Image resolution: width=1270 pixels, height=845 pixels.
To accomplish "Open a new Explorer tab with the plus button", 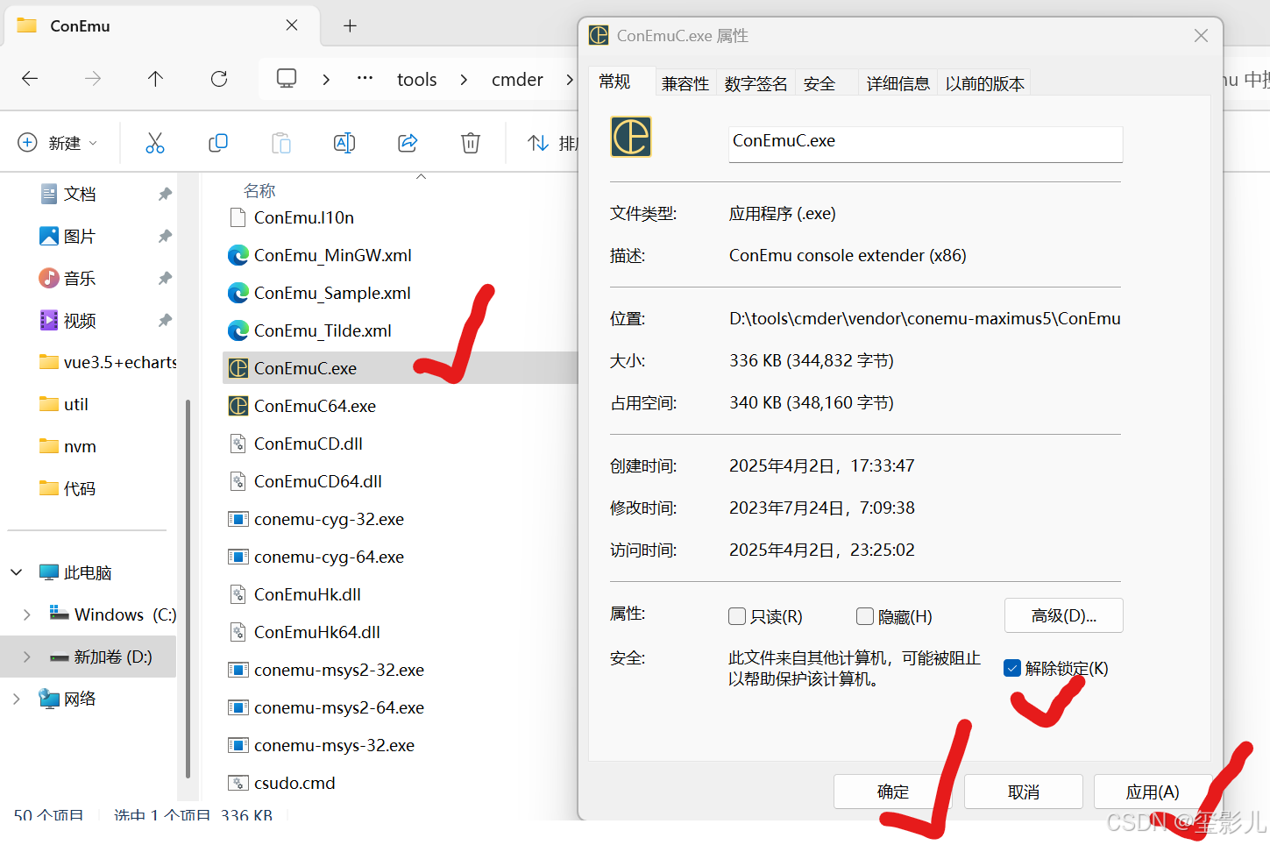I will point(350,25).
